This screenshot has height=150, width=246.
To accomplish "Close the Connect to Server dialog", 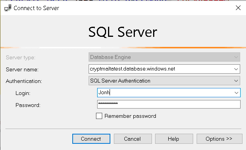I will [238, 8].
